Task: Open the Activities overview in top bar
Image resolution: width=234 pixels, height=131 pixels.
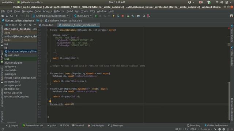Action: (8, 2)
